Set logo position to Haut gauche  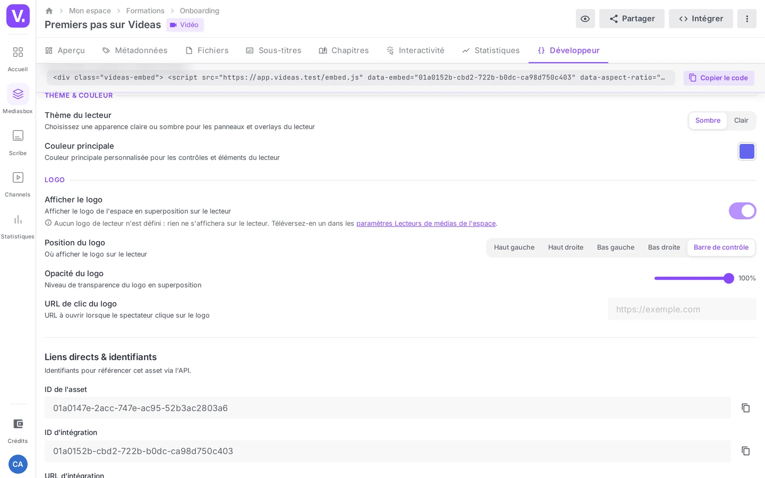tap(514, 248)
